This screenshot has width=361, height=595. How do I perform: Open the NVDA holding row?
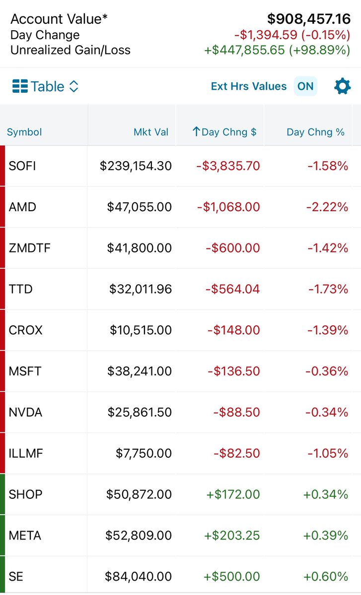pyautogui.click(x=180, y=413)
